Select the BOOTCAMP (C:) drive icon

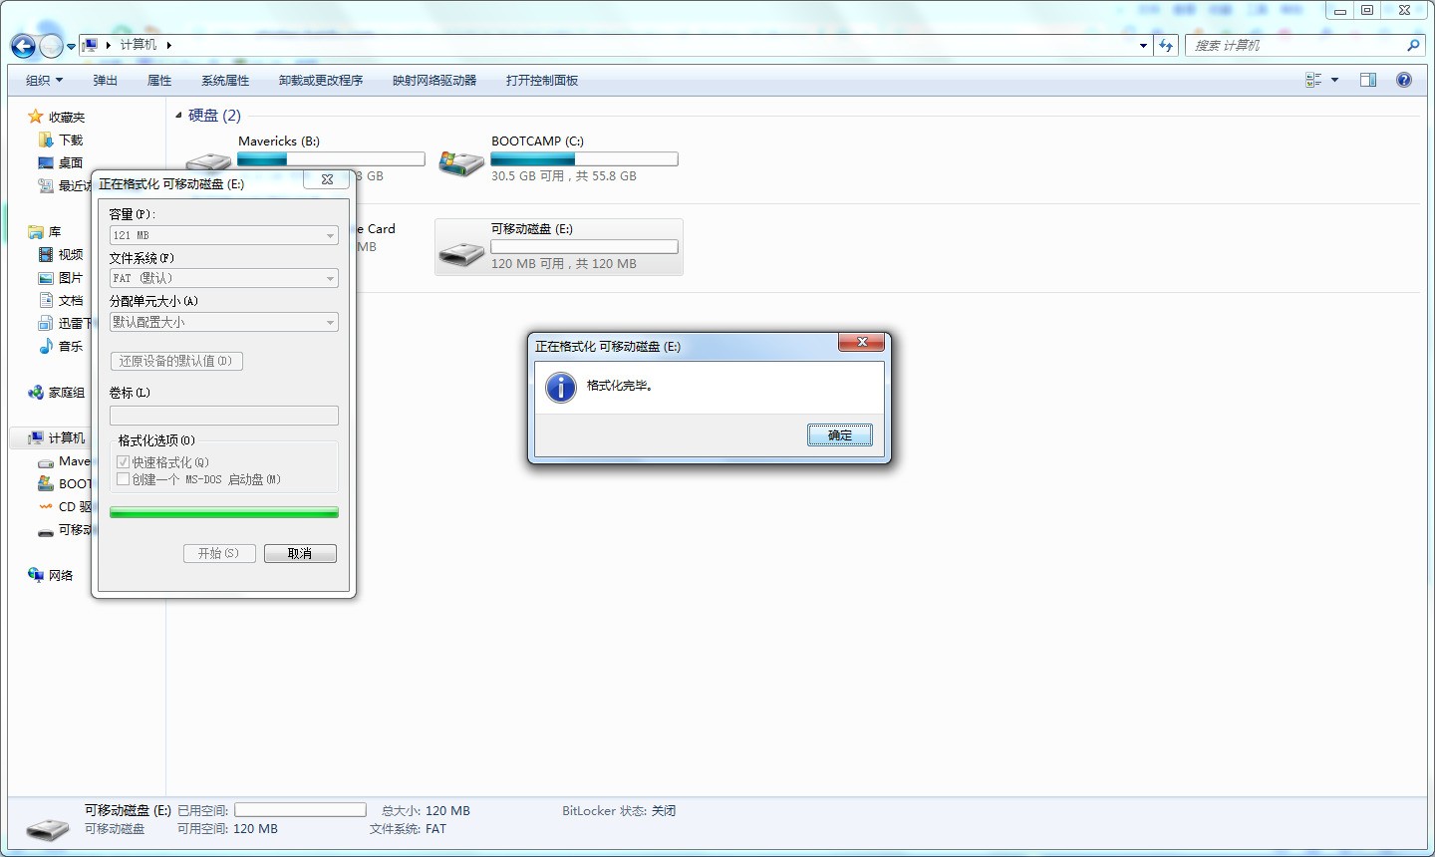(462, 161)
